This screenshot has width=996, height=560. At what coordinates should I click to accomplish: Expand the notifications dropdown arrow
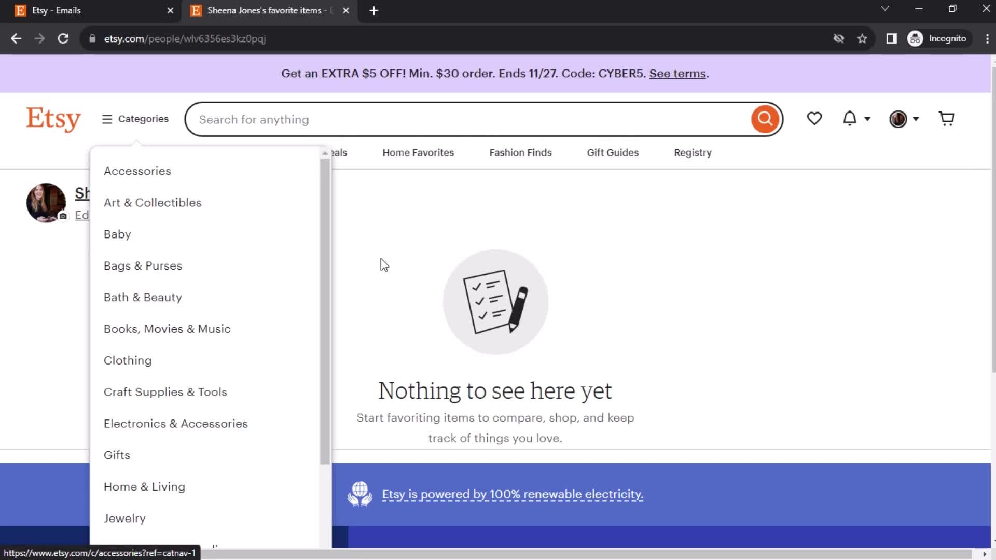tap(865, 119)
